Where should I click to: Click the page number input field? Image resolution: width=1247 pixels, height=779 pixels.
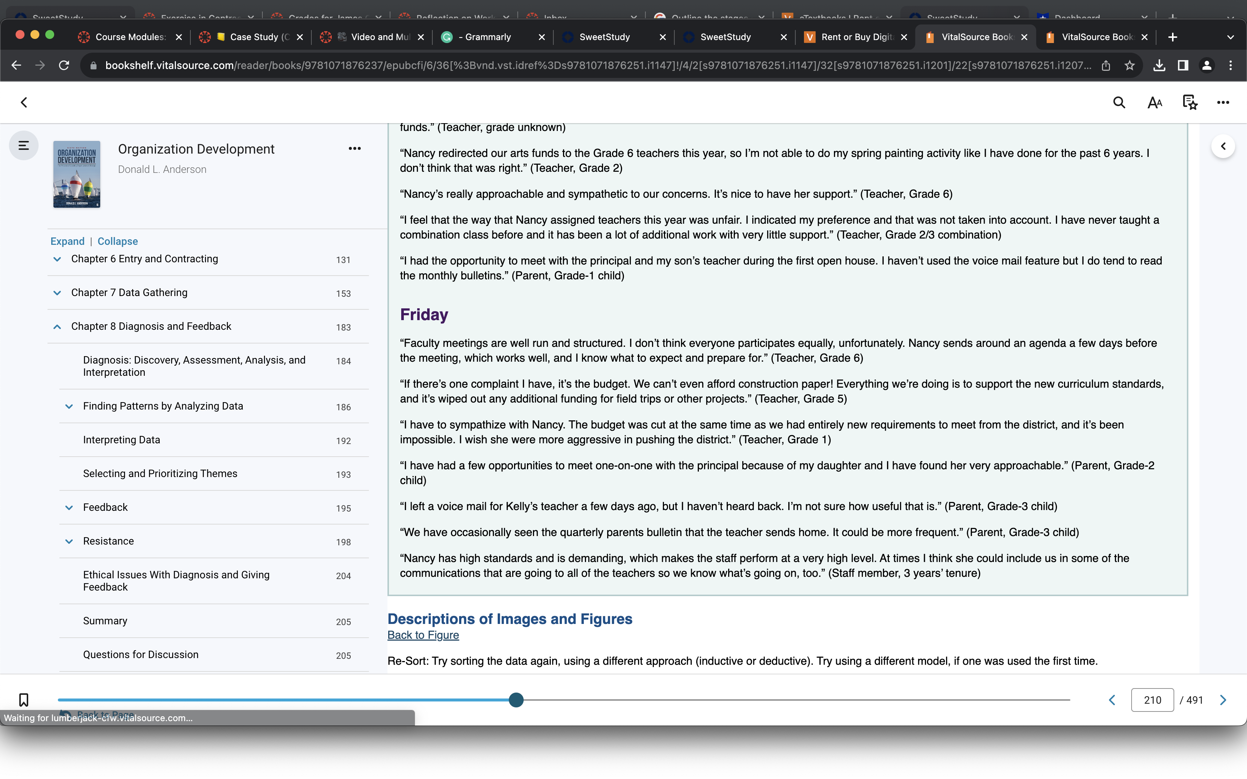[x=1152, y=700]
